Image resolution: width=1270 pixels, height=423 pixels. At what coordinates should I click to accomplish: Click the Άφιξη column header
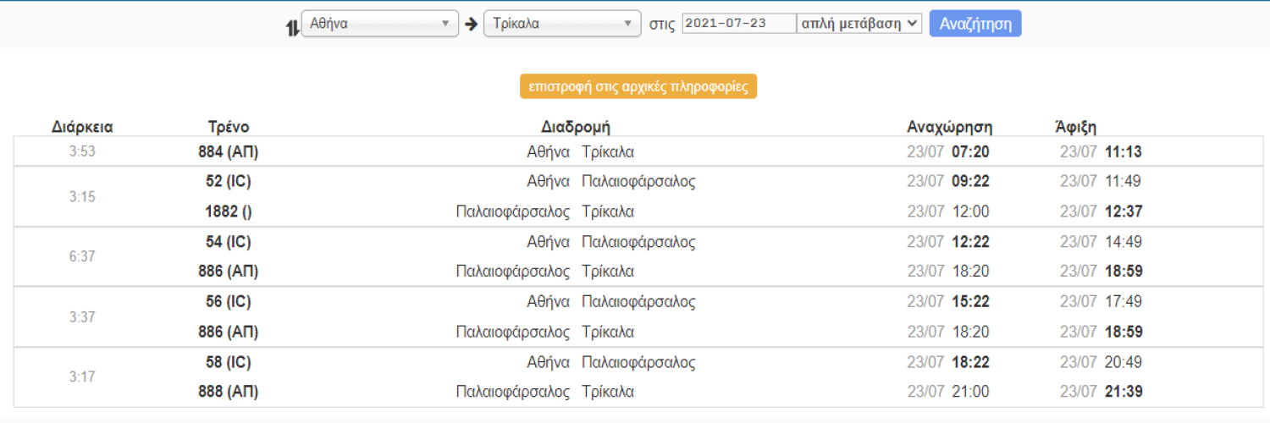point(1076,128)
